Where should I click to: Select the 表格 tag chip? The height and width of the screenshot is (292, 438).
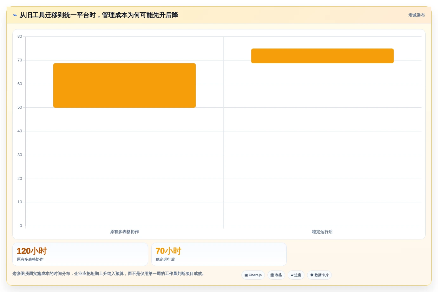click(276, 275)
